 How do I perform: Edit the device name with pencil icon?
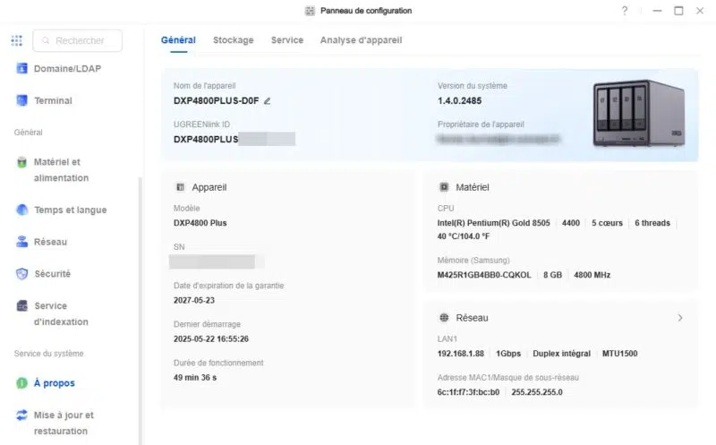(267, 101)
